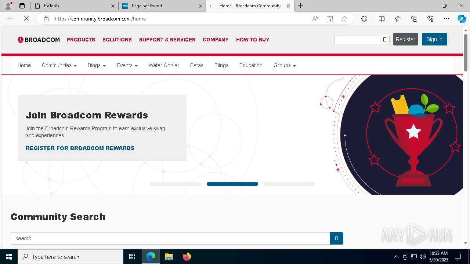The width and height of the screenshot is (470, 264).
Task: View site information padlock icon
Action: (x=46, y=19)
